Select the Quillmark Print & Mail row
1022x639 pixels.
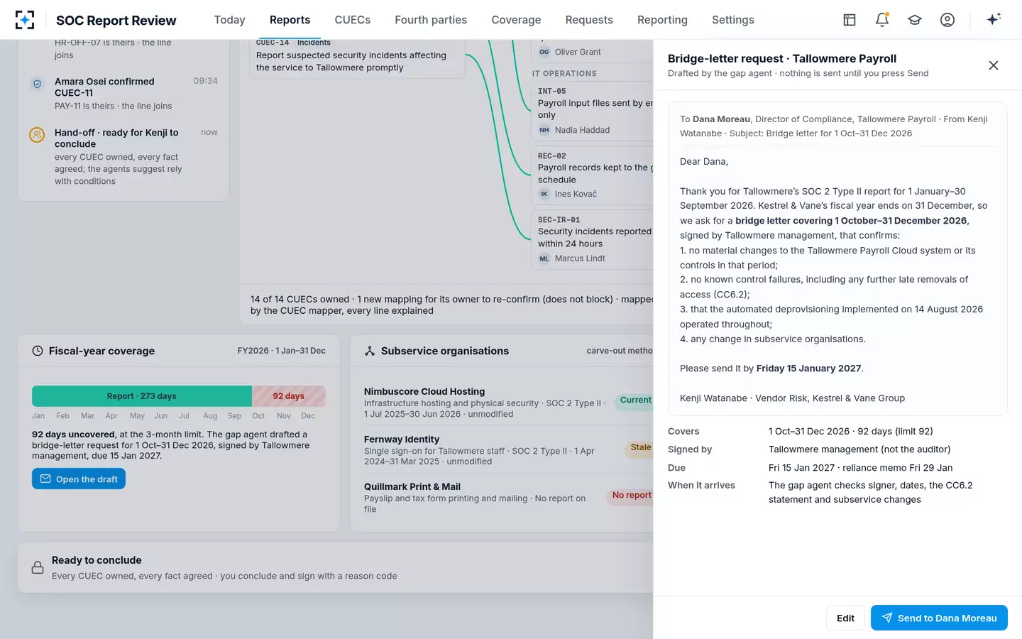point(508,497)
